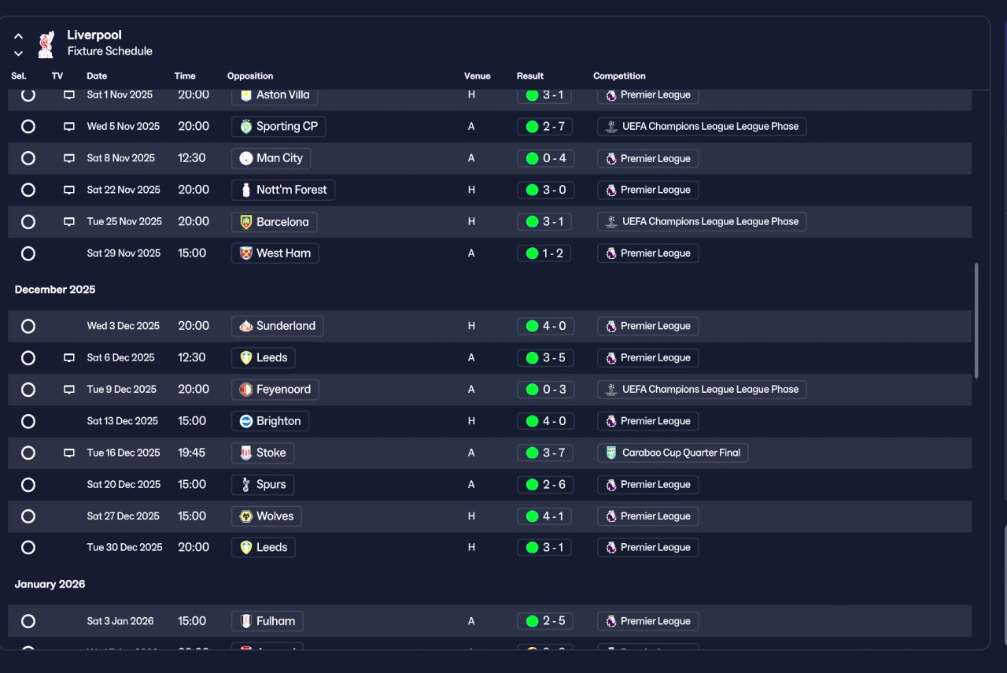Select the Barcelona fixture radio button

(28, 222)
